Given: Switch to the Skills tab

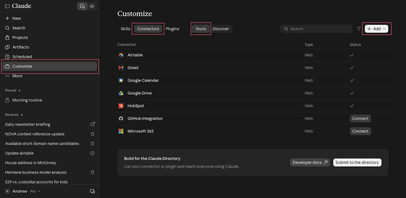Looking at the screenshot, I should (125, 29).
